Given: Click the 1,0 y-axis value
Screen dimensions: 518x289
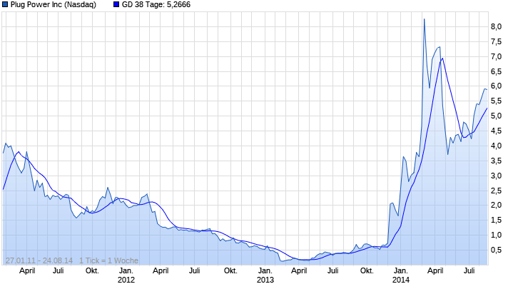Looking at the screenshot, I should point(496,235).
